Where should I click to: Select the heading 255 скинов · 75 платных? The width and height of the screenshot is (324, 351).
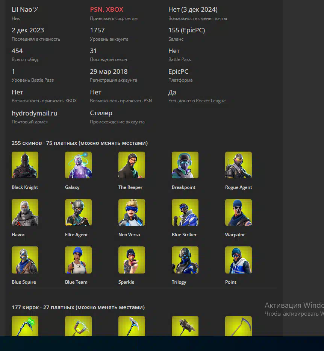click(x=80, y=143)
